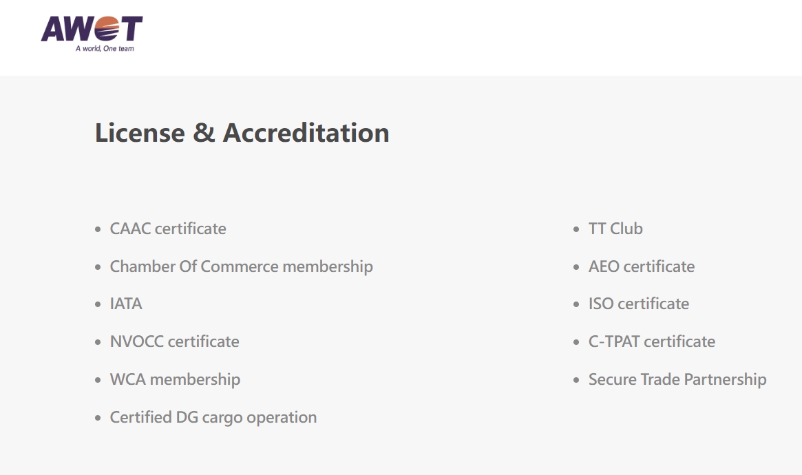Screen dimensions: 802x475
Task: Open the WCA membership item
Action: [175, 379]
